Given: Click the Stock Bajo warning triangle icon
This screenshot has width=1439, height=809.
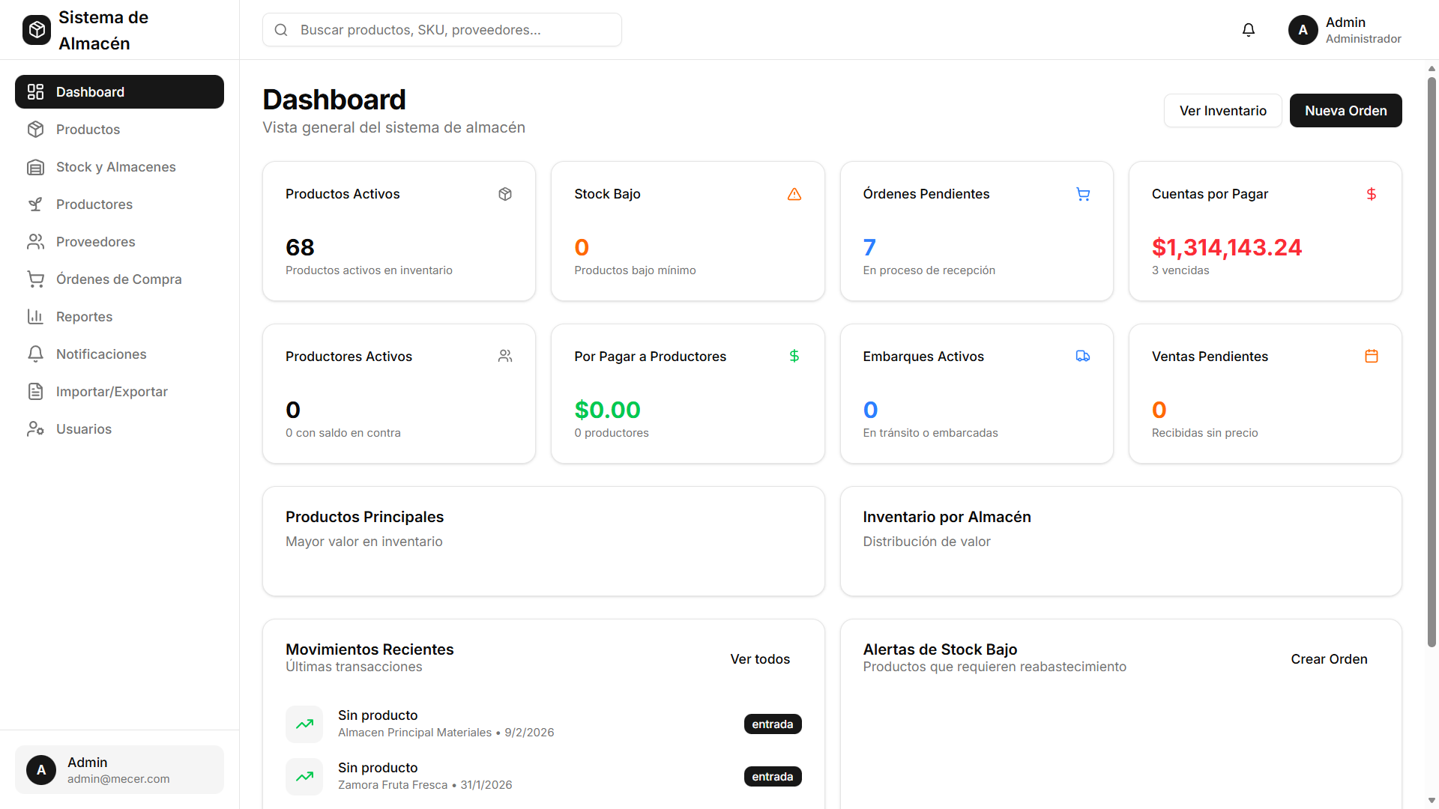Looking at the screenshot, I should click(x=794, y=194).
